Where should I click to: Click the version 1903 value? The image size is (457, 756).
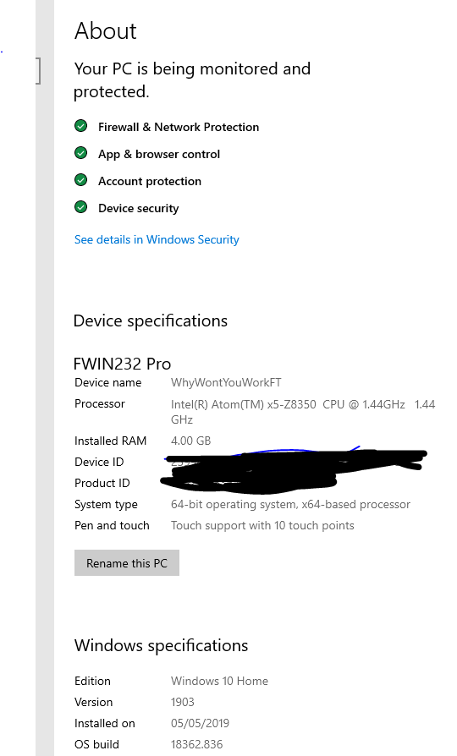(x=183, y=702)
